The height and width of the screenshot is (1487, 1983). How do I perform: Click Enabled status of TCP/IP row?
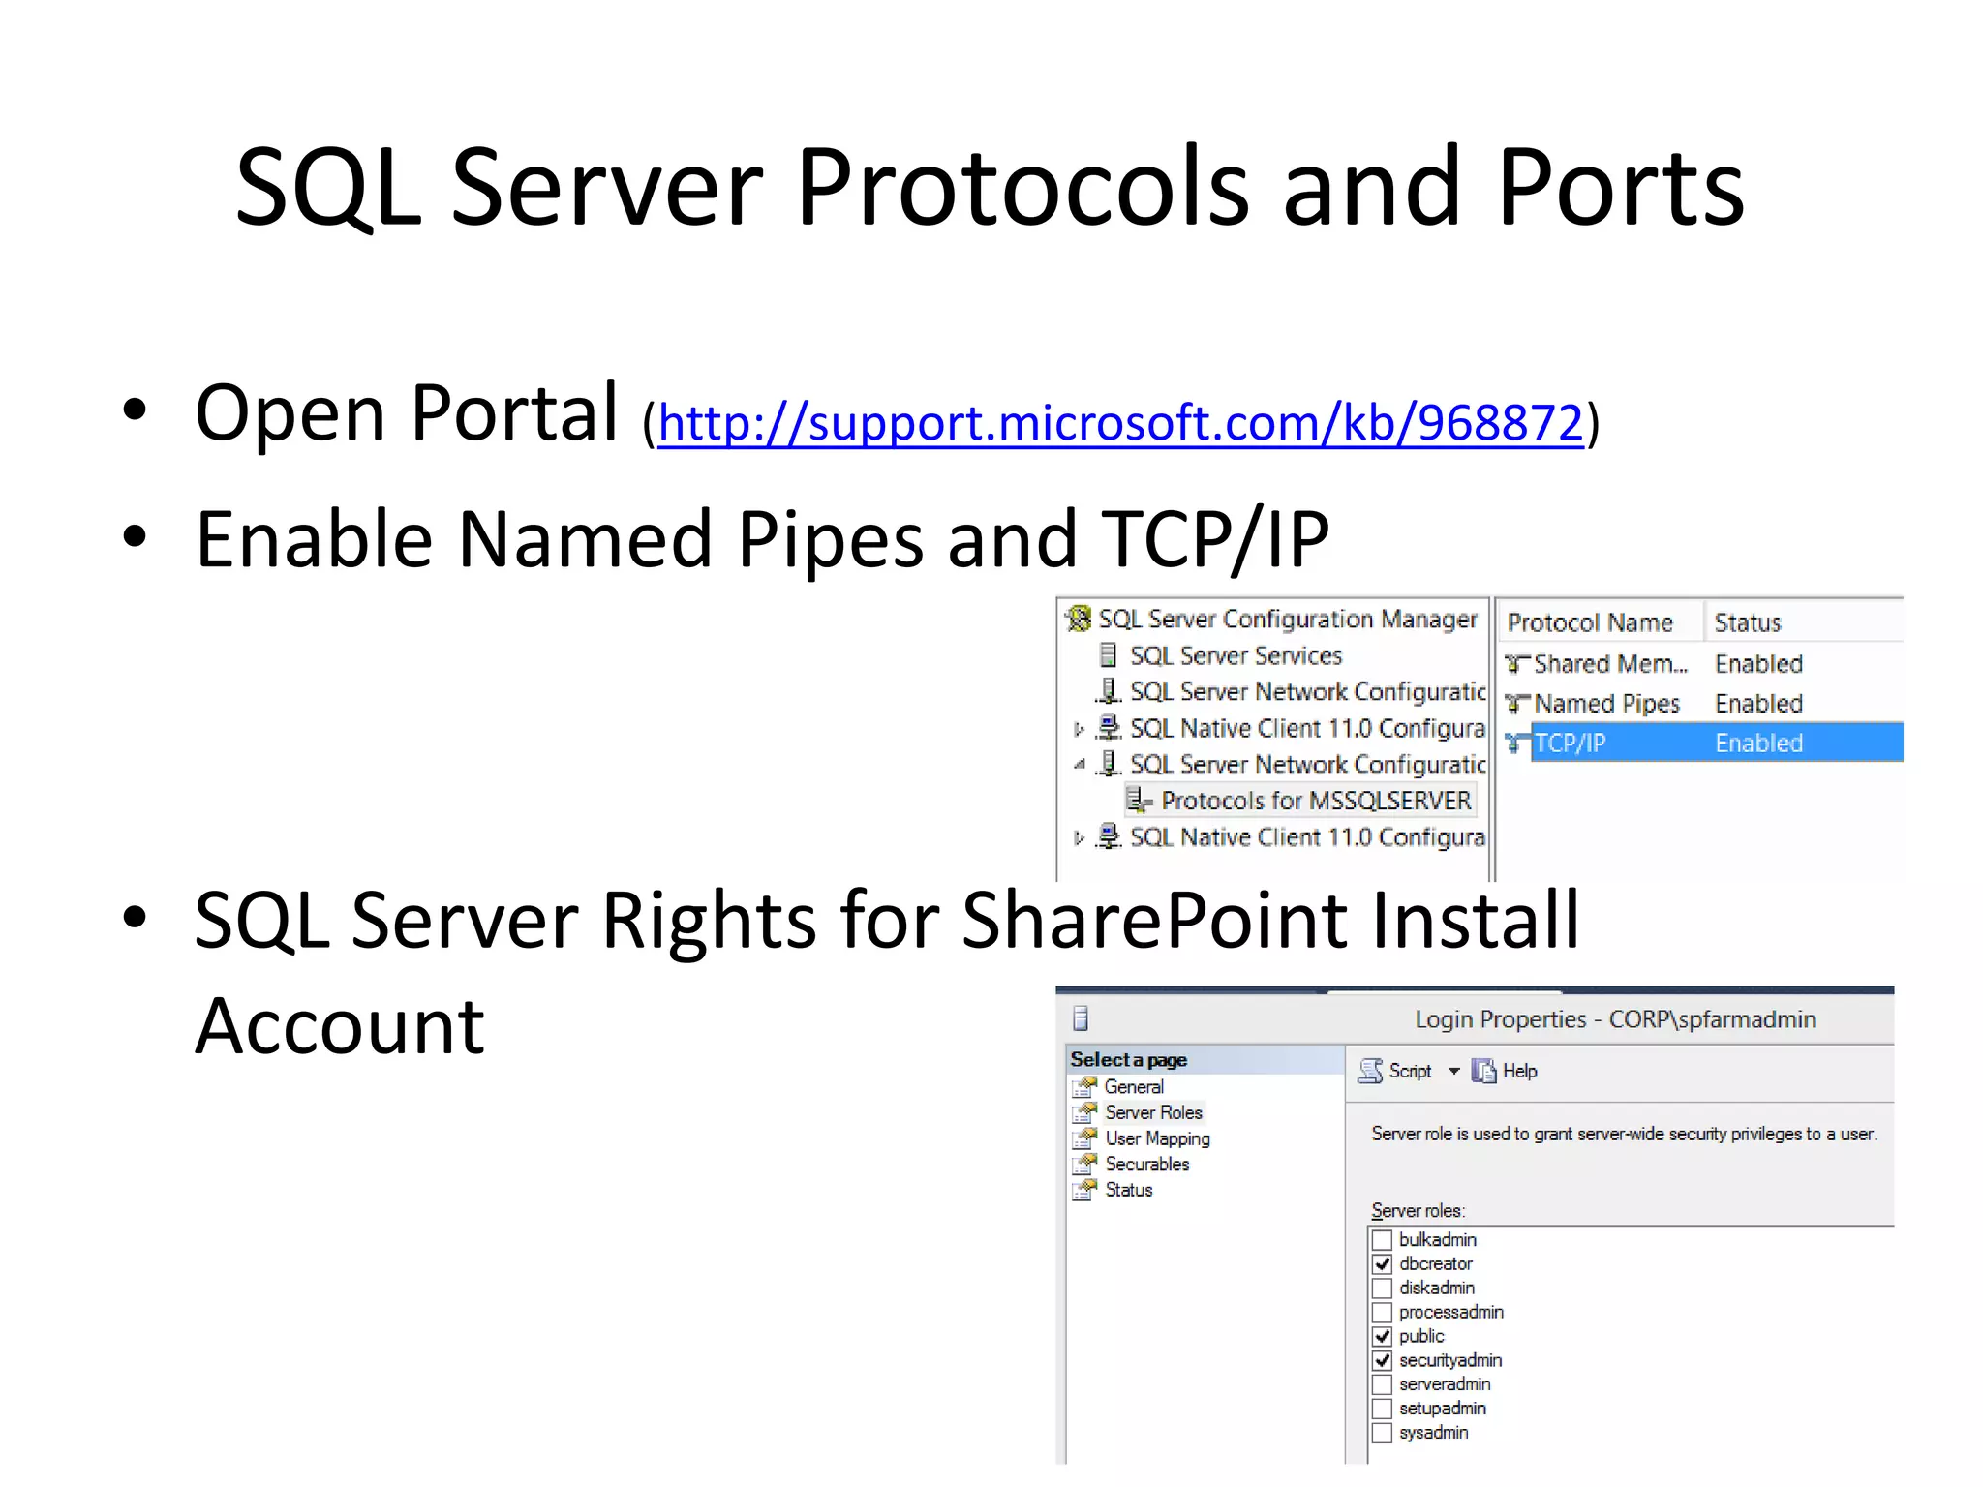pyautogui.click(x=1758, y=743)
